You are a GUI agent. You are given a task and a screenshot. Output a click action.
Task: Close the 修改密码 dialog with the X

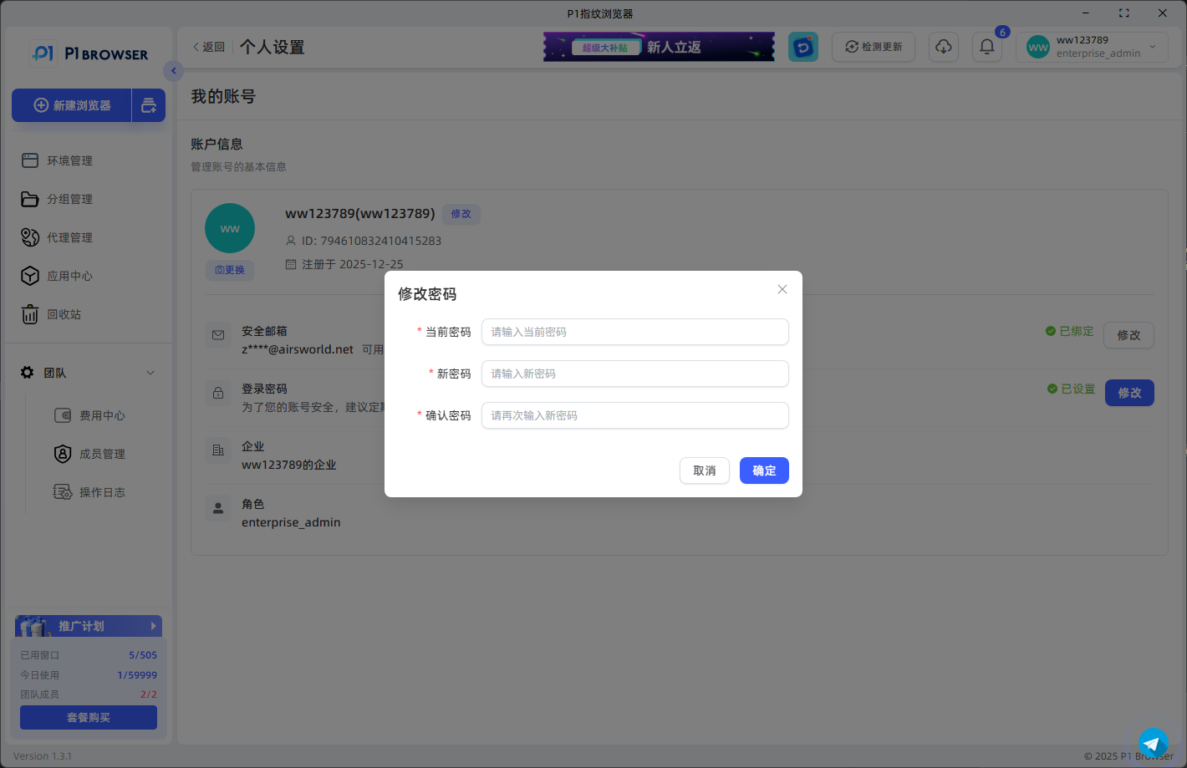782,289
